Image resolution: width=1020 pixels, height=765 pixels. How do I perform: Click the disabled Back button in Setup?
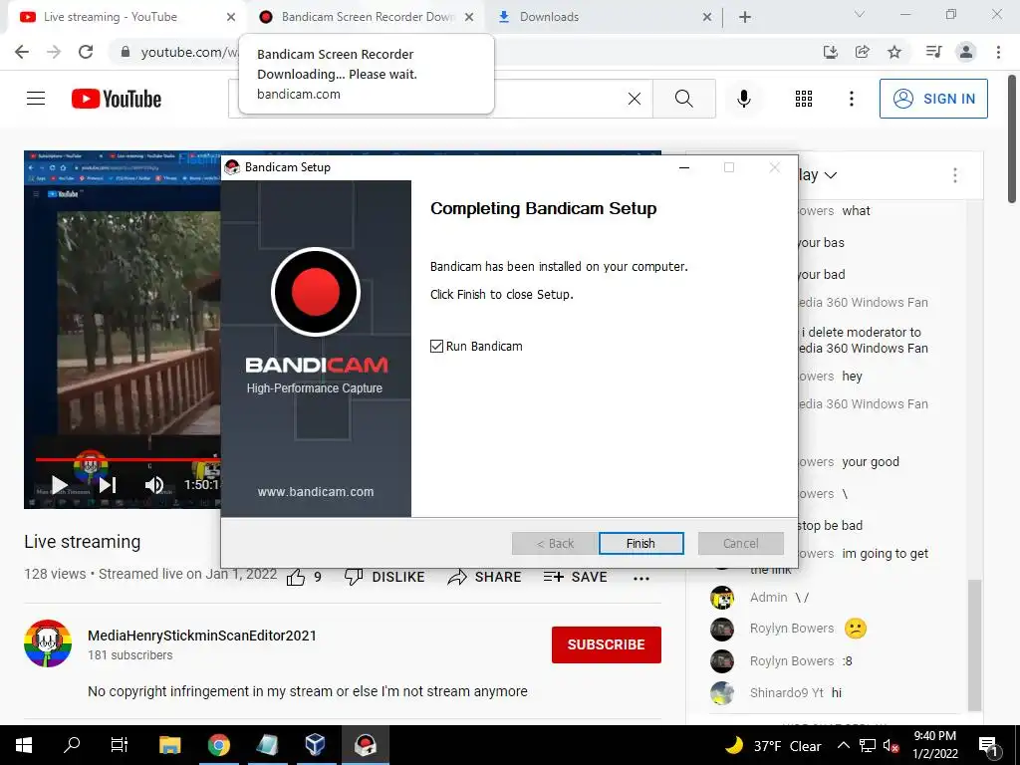coord(554,543)
